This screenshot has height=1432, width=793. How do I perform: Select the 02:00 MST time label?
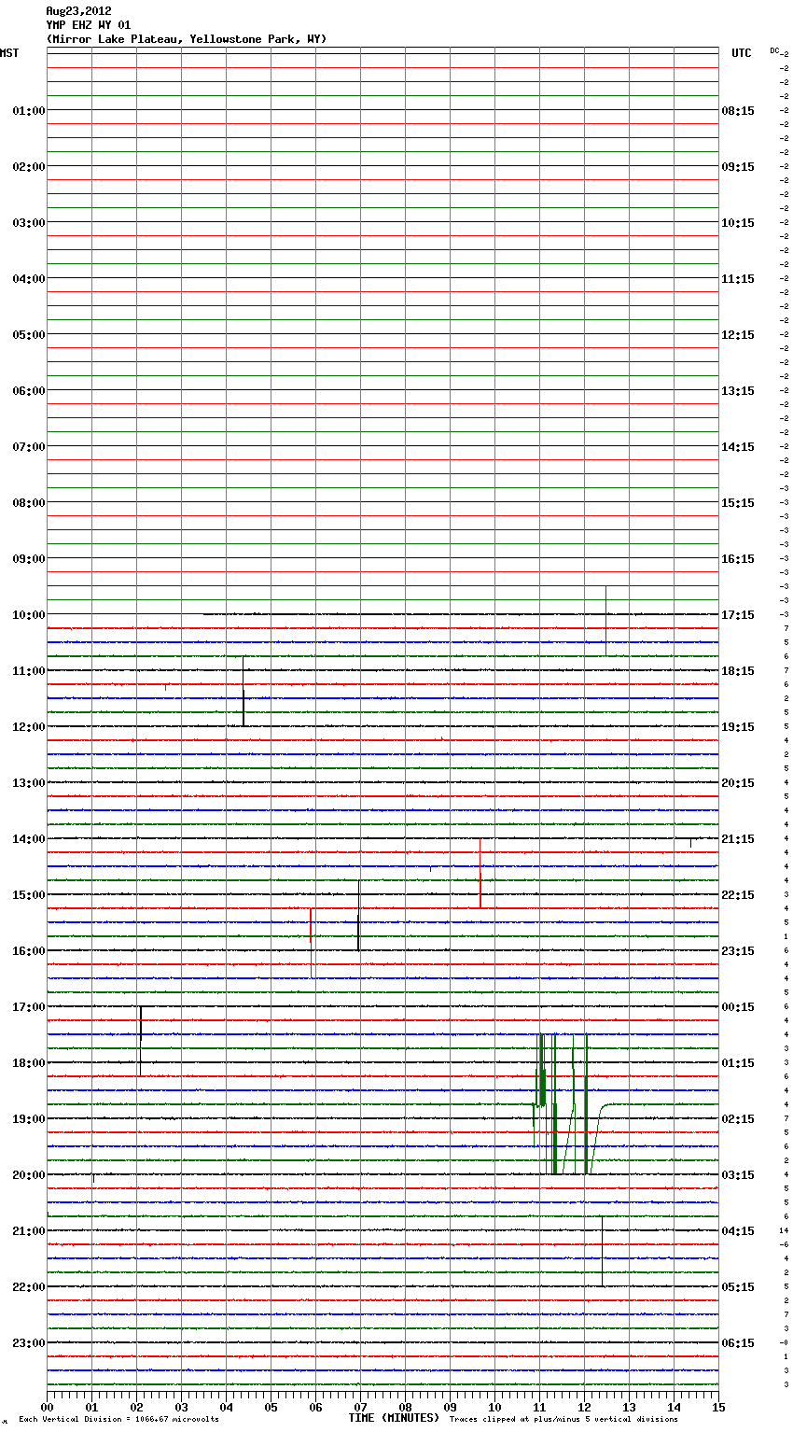point(28,167)
